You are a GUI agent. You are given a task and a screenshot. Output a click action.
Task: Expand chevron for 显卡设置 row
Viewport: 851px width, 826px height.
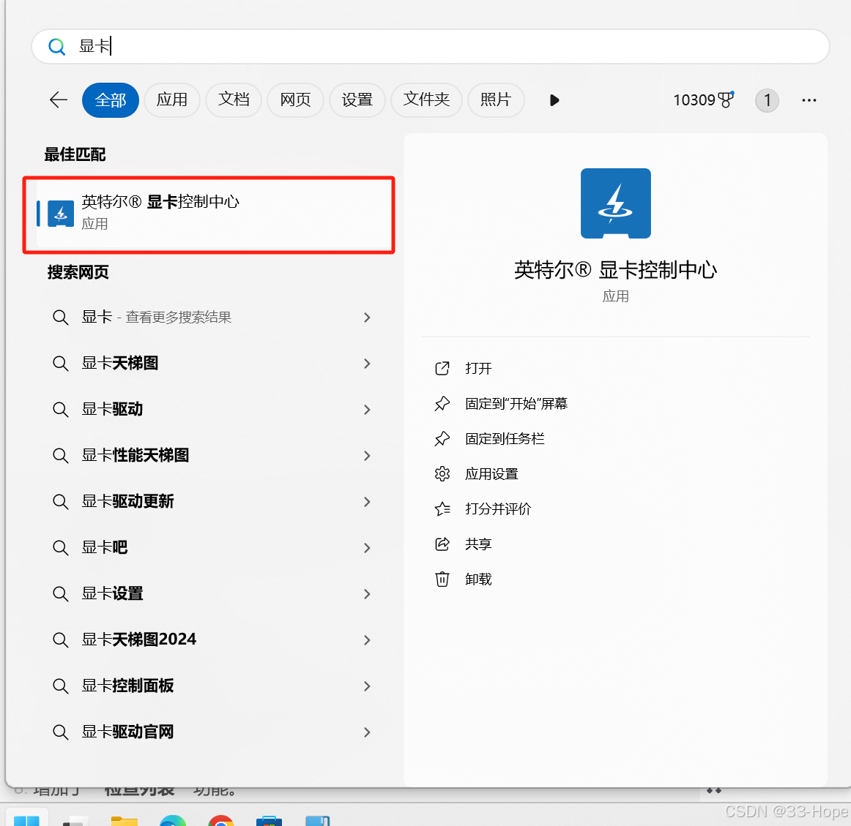368,594
